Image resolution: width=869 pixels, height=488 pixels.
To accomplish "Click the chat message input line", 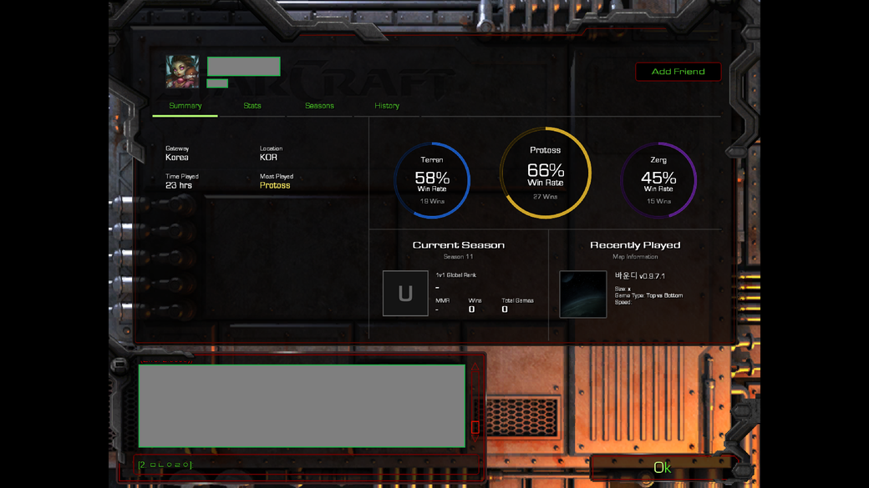I will pyautogui.click(x=301, y=465).
